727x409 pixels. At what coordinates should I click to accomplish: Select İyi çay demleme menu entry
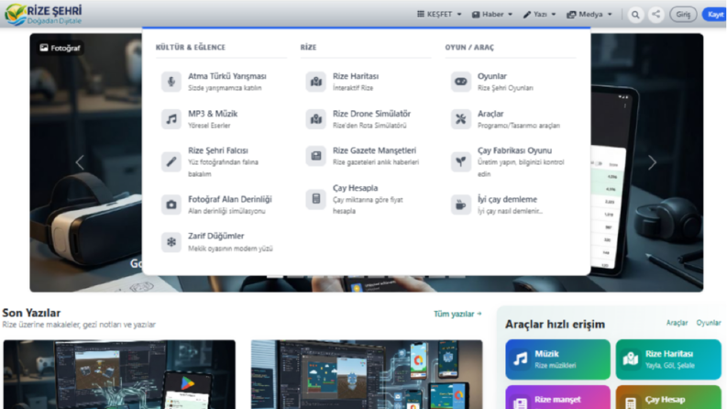tap(511, 204)
